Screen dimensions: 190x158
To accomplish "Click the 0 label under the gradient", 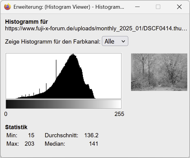I will click(6, 114).
